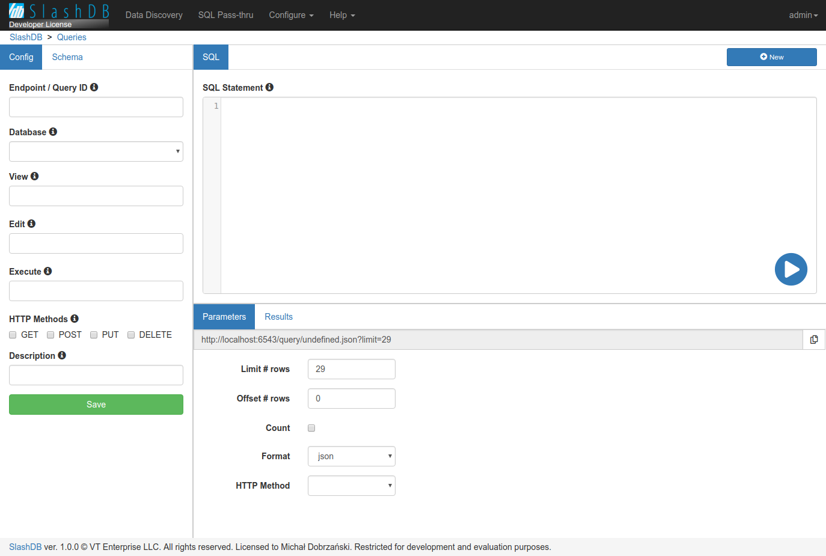Click the info icon beside View label

pos(34,176)
